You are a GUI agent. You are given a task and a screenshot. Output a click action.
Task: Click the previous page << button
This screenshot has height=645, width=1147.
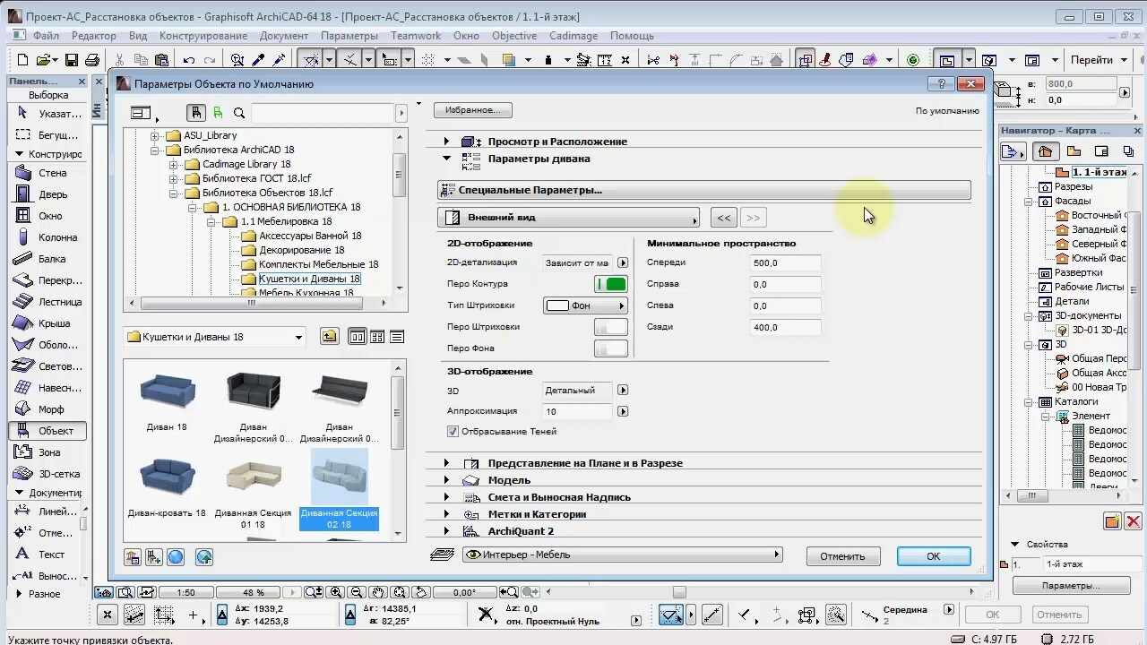pos(724,218)
